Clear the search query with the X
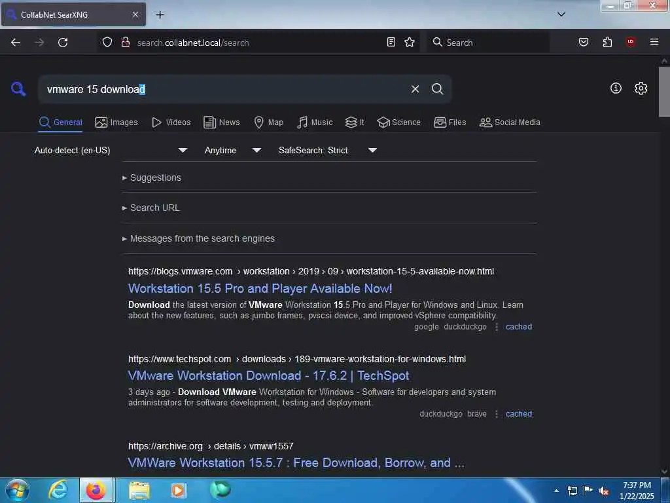670x503 pixels. (x=415, y=89)
